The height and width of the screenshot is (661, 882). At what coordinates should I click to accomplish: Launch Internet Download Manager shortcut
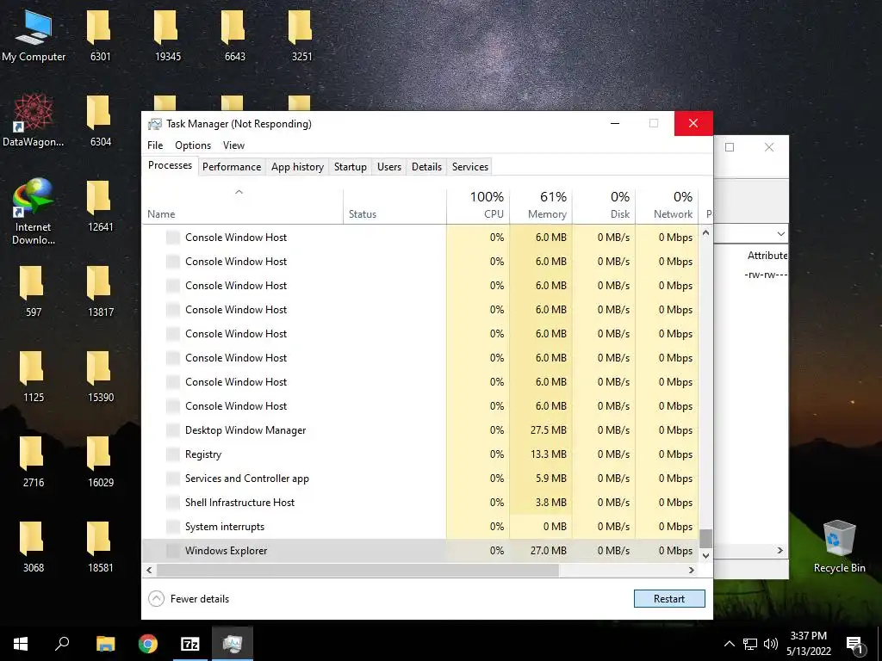pos(34,210)
